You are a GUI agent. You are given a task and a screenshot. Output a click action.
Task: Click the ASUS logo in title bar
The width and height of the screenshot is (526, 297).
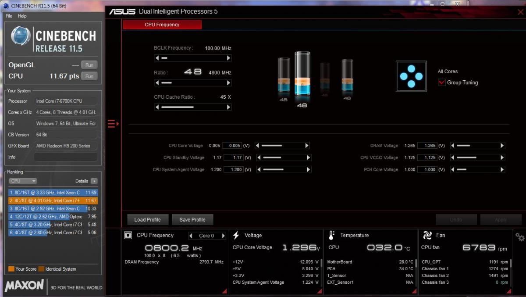point(122,11)
